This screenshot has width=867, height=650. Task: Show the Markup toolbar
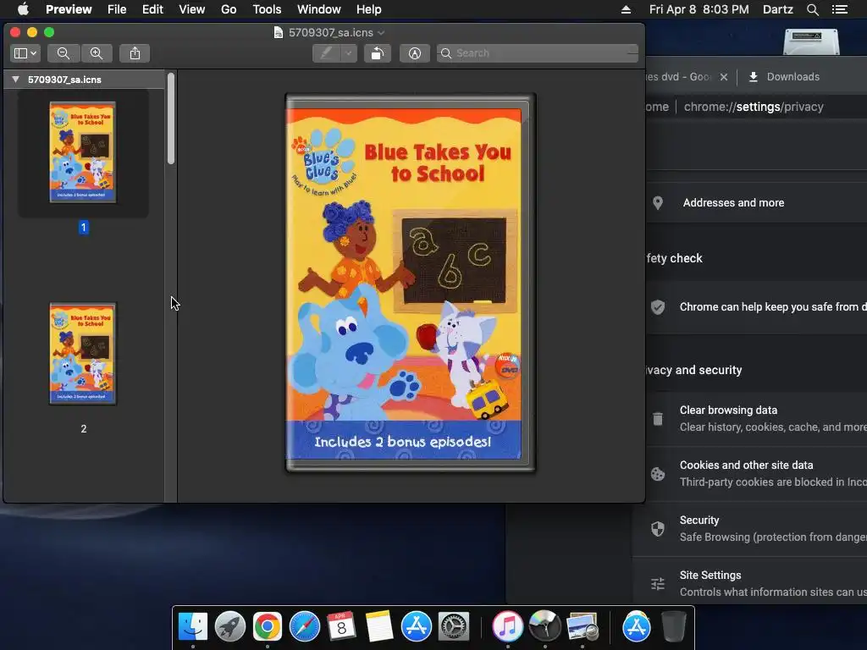pyautogui.click(x=415, y=53)
